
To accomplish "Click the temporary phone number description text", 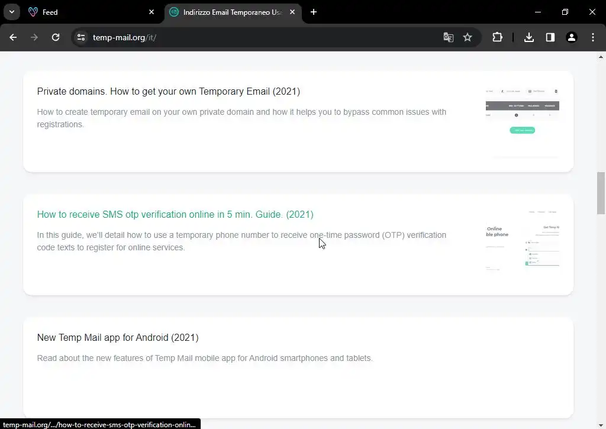I will (x=241, y=241).
